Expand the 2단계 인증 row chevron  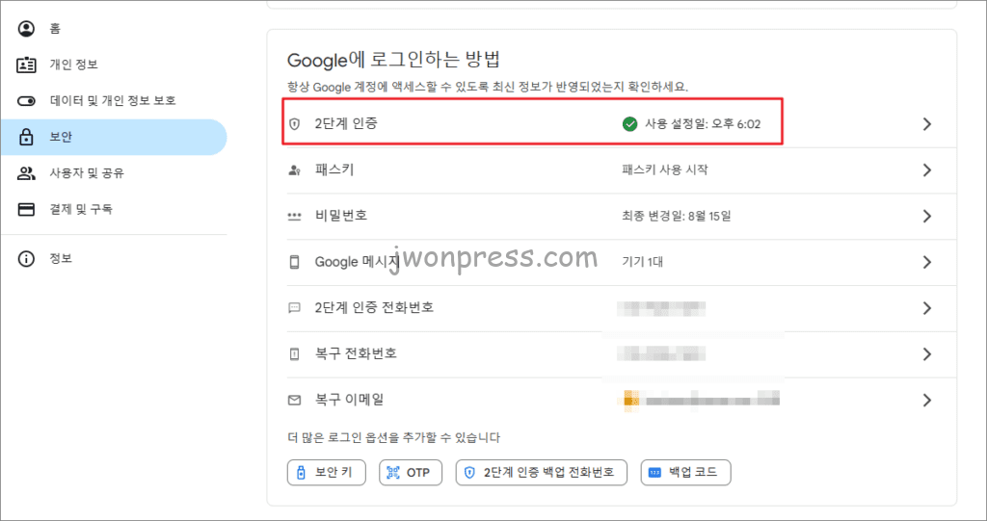pyautogui.click(x=926, y=124)
